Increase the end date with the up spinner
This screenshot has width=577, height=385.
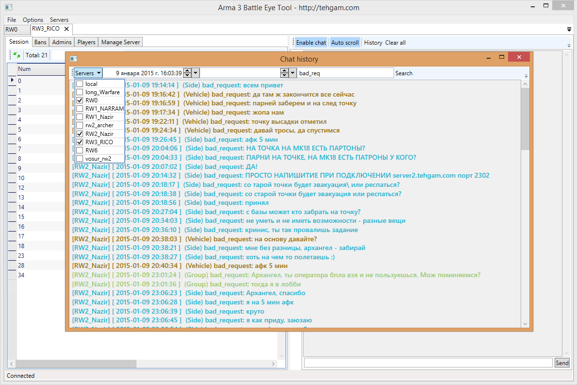285,70
